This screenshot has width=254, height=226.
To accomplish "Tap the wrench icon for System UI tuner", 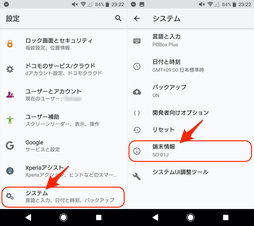I will [x=137, y=176].
